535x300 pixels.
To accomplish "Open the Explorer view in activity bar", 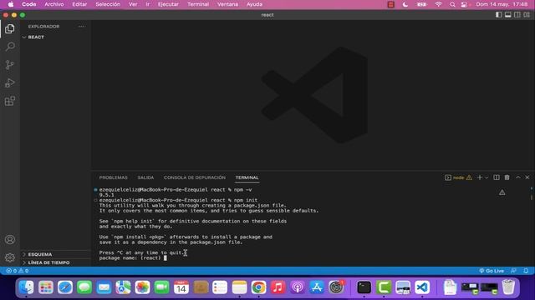I will [x=10, y=28].
